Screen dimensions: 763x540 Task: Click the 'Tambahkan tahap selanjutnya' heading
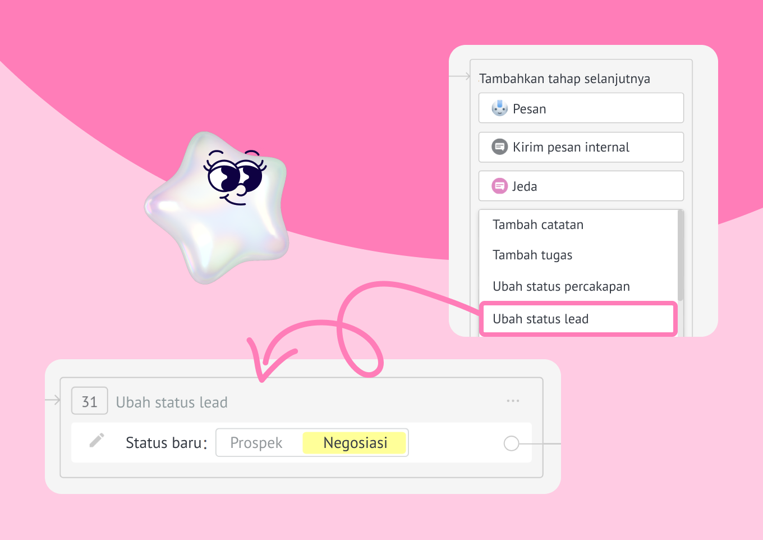pos(564,79)
